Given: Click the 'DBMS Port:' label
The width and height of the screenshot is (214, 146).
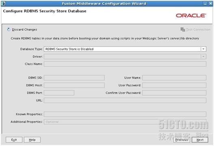Looking at the screenshot, I should point(35,93).
